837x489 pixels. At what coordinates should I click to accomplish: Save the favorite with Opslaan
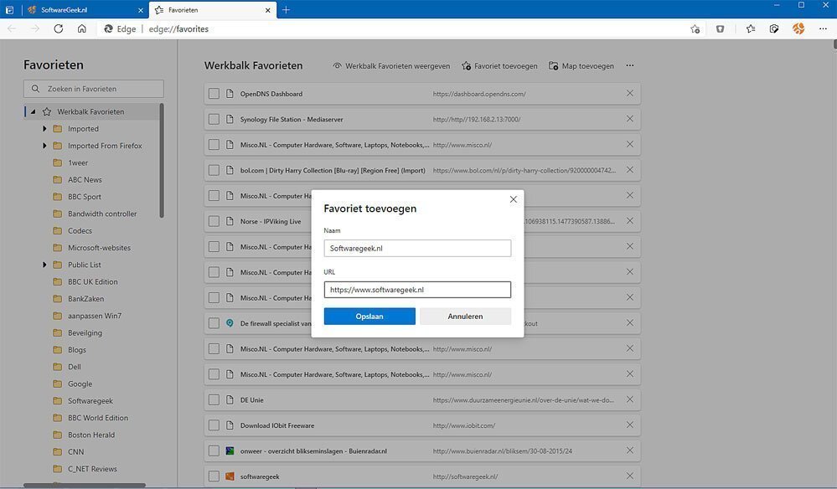click(369, 317)
